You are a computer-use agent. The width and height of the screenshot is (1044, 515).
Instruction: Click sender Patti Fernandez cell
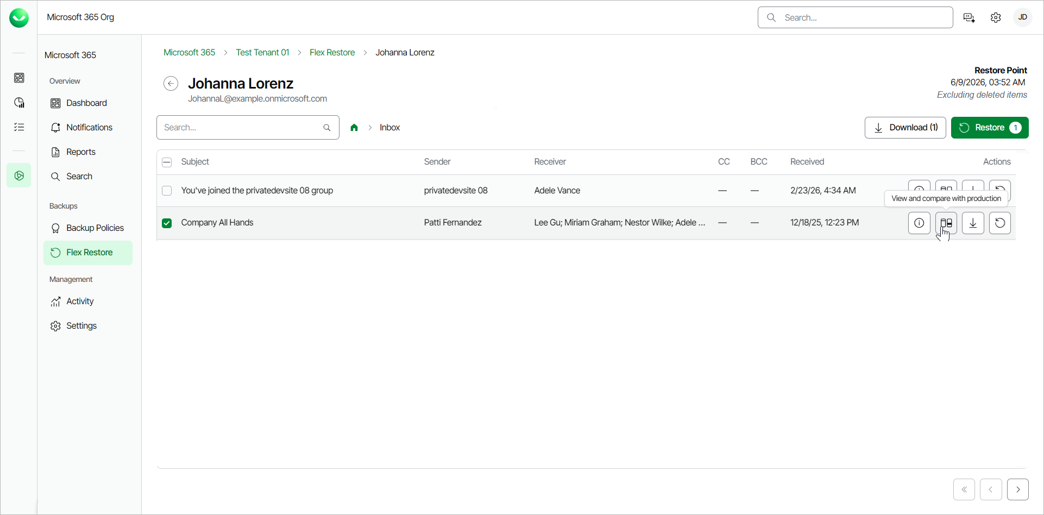pyautogui.click(x=453, y=223)
